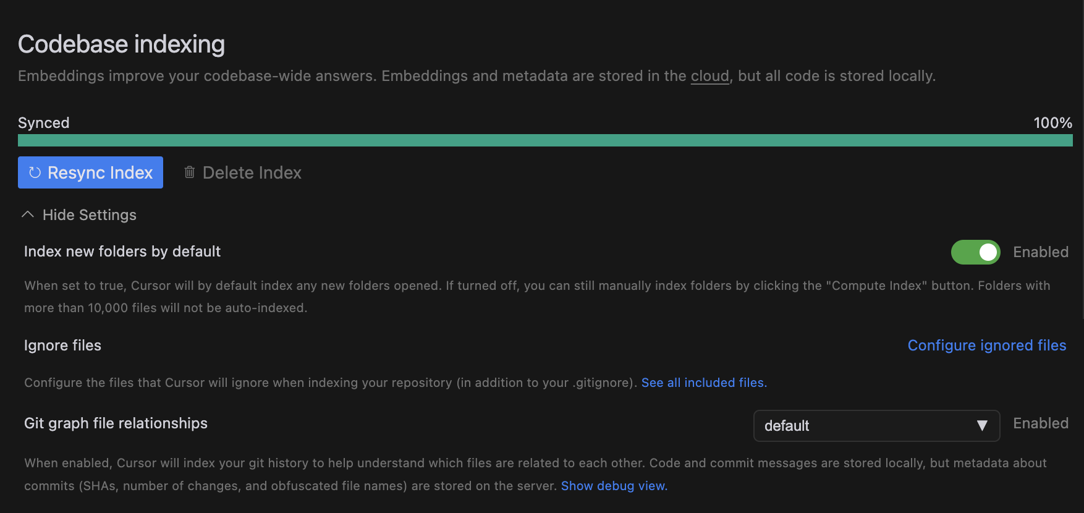Click the Codebase indexing heading

point(121,45)
